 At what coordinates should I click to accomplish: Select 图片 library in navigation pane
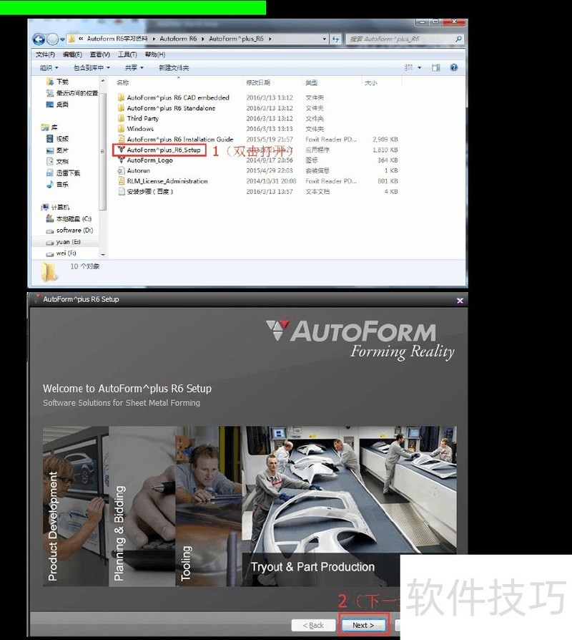pos(57,150)
